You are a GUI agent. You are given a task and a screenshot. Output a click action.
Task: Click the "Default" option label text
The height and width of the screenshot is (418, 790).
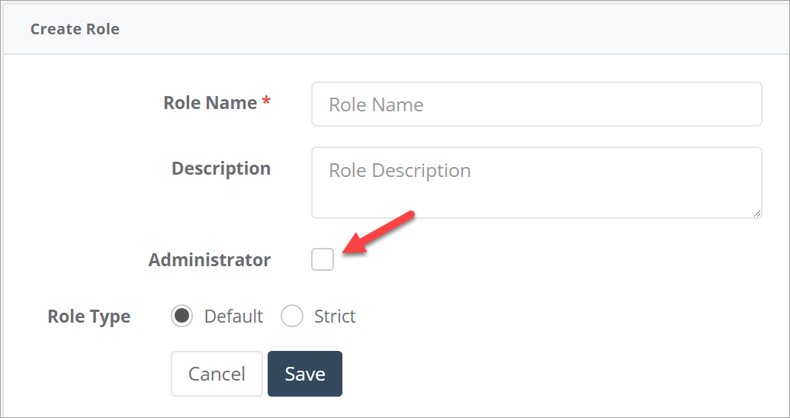(x=233, y=317)
